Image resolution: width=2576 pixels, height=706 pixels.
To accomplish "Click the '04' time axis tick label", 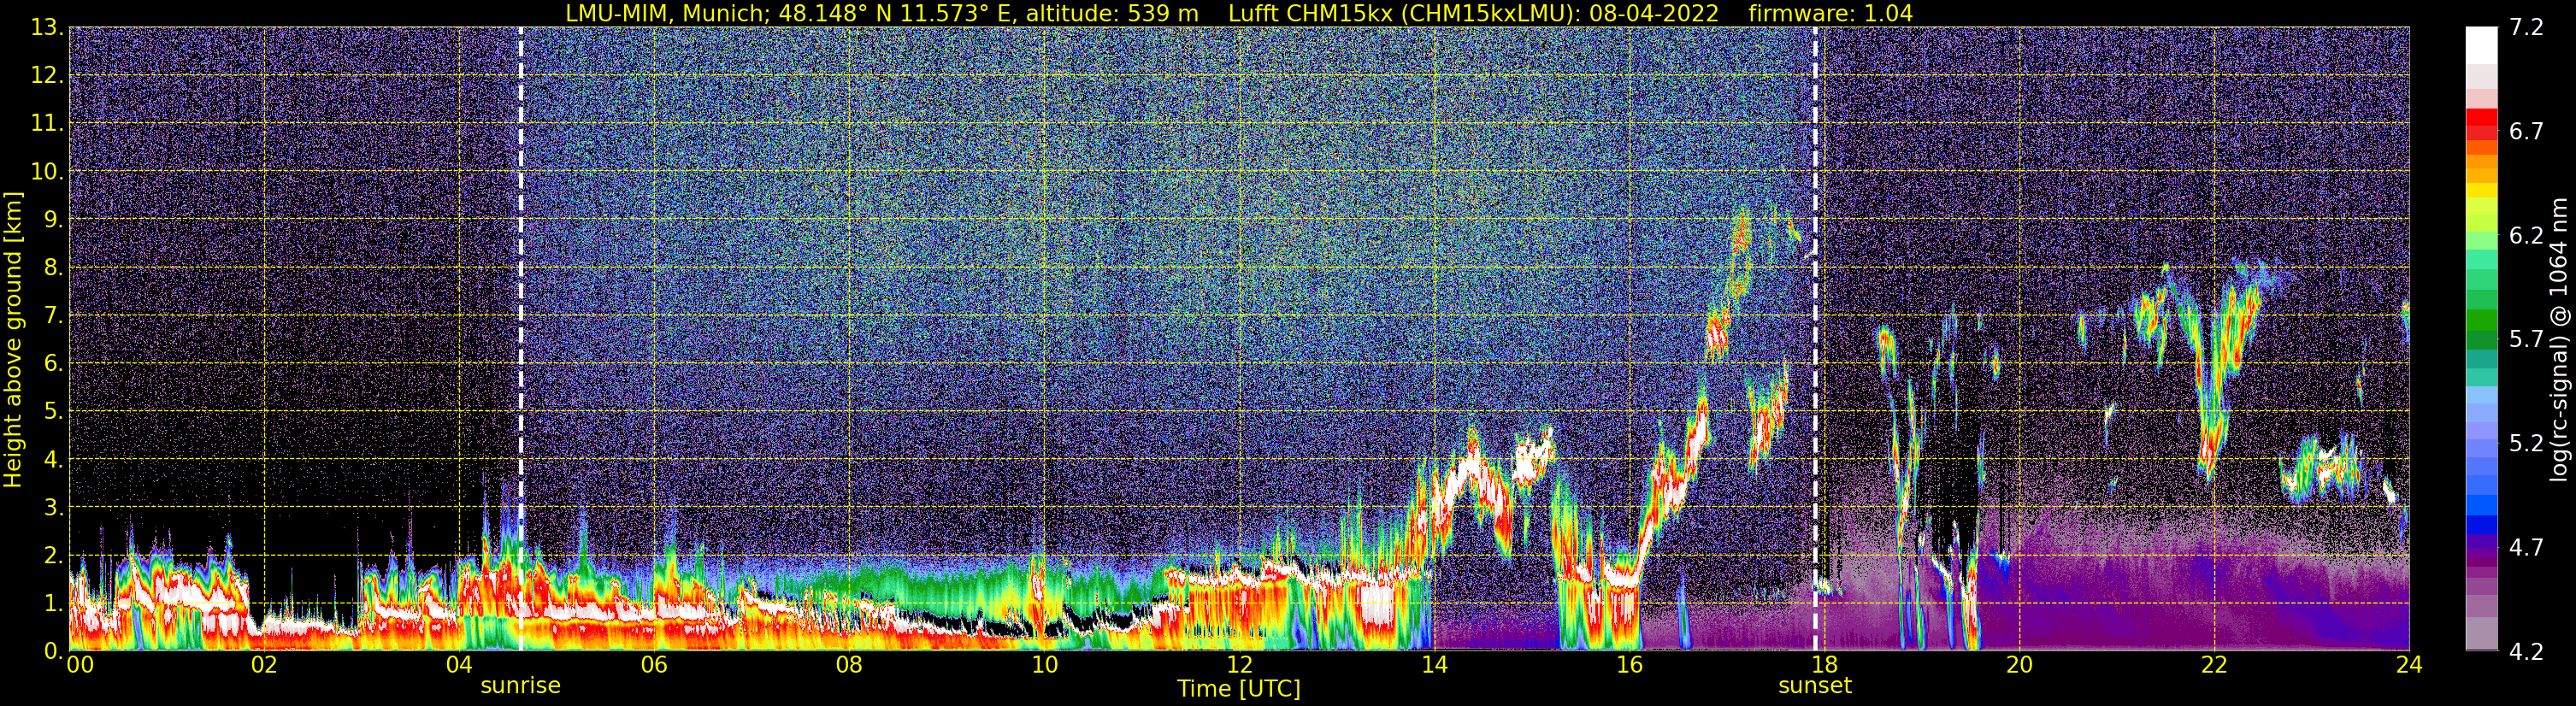I will coord(459,665).
